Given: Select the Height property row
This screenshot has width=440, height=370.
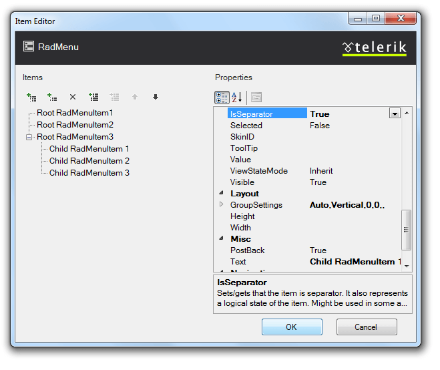Looking at the screenshot, I should 314,216.
